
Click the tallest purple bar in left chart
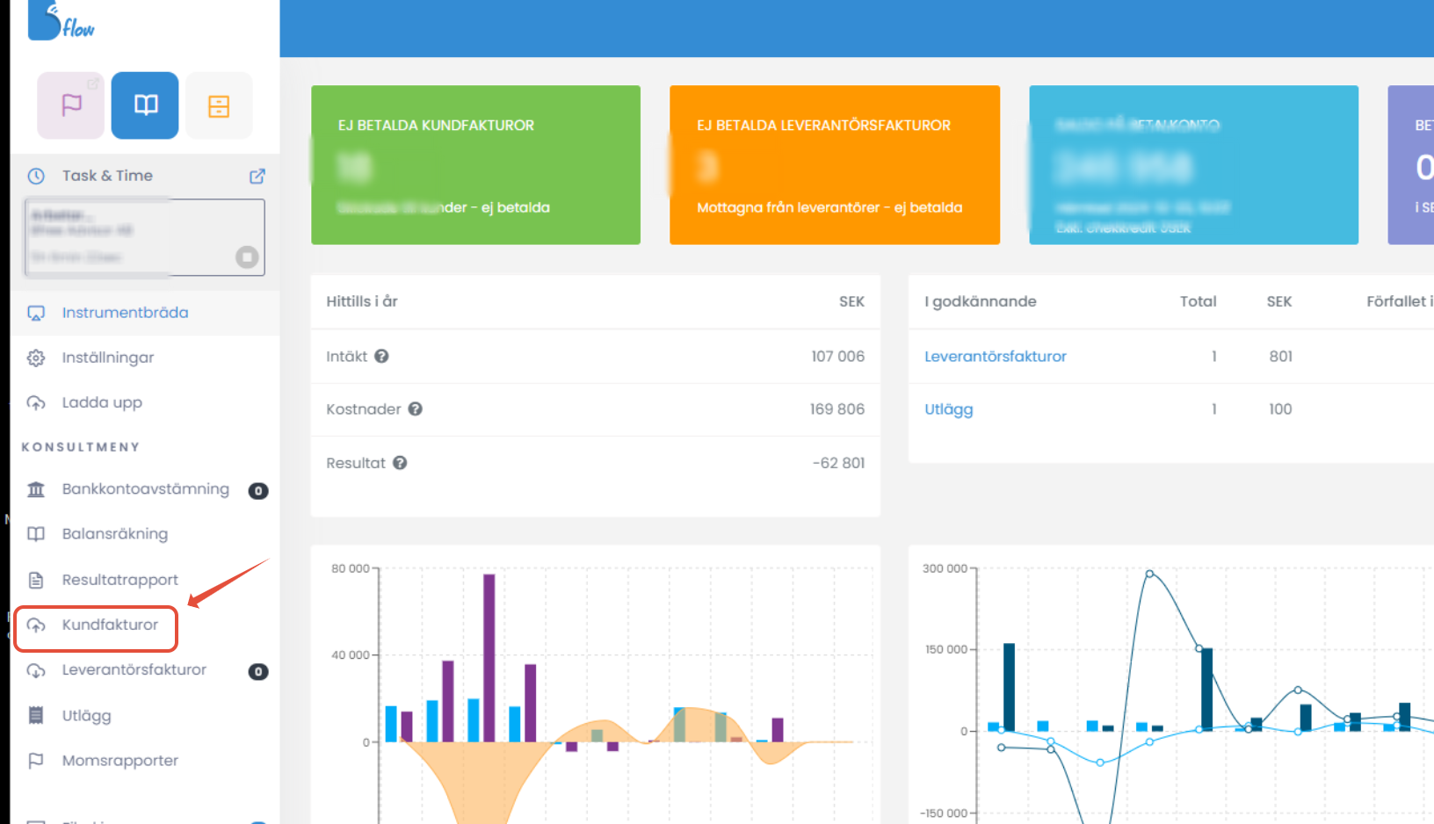pos(489,658)
